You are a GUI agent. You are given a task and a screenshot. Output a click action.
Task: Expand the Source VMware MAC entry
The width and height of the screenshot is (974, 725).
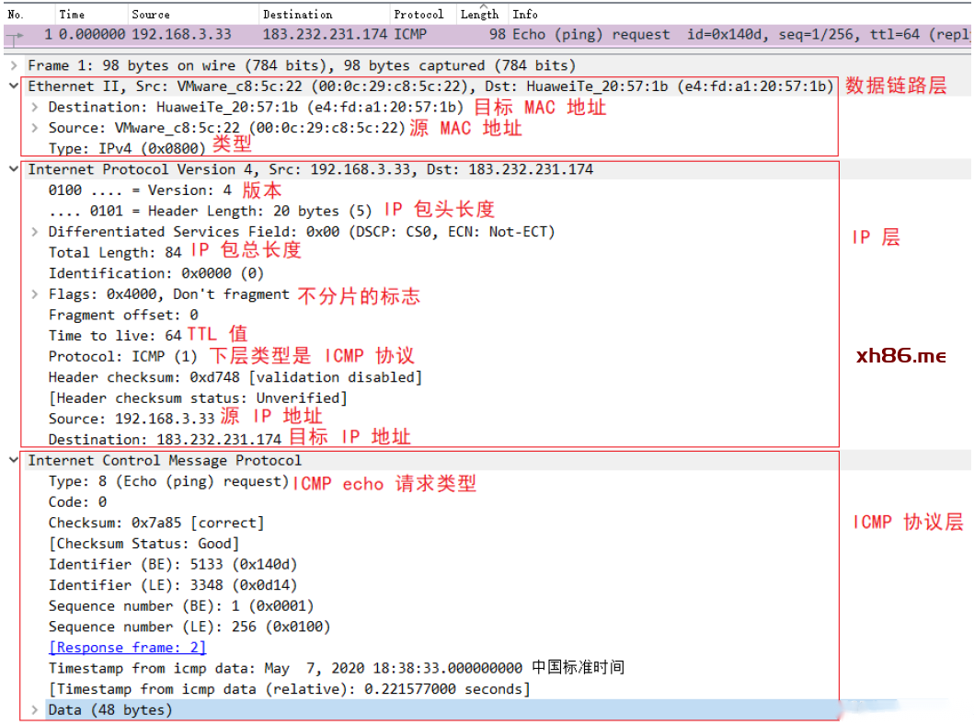[35, 128]
